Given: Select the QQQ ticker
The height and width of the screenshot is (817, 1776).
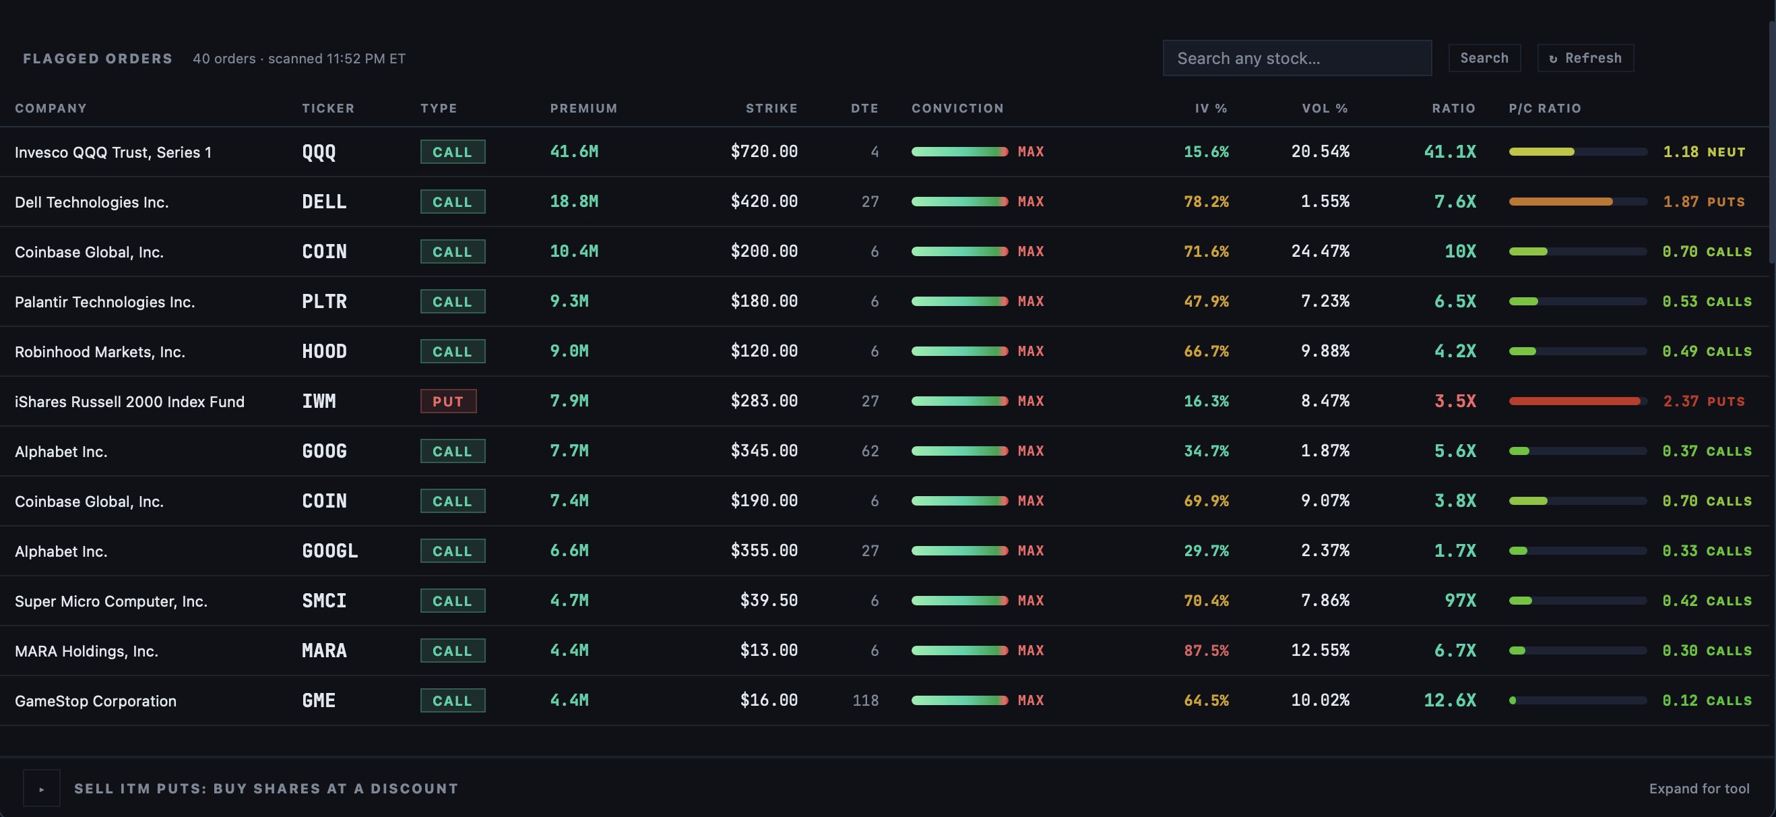Looking at the screenshot, I should pyautogui.click(x=319, y=152).
